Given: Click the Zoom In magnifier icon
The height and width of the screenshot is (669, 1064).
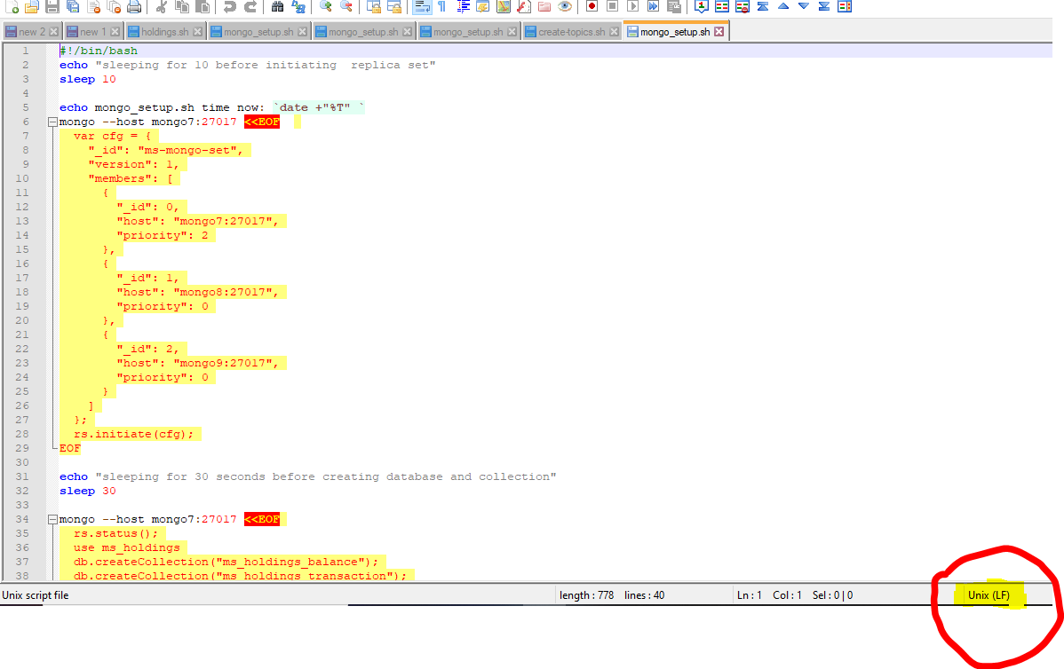Looking at the screenshot, I should [326, 7].
